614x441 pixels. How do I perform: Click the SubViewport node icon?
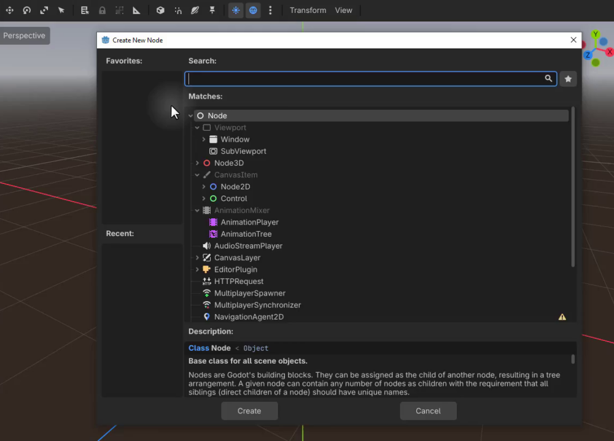213,151
